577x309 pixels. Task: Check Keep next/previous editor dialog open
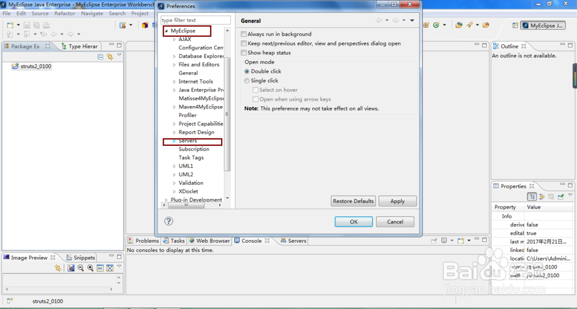[243, 43]
